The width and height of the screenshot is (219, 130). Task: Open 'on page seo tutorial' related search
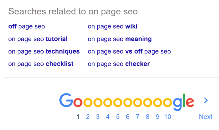coord(38,39)
